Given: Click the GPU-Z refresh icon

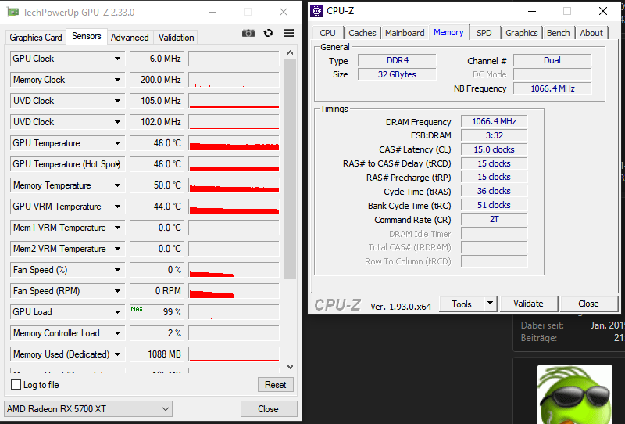Looking at the screenshot, I should 268,33.
